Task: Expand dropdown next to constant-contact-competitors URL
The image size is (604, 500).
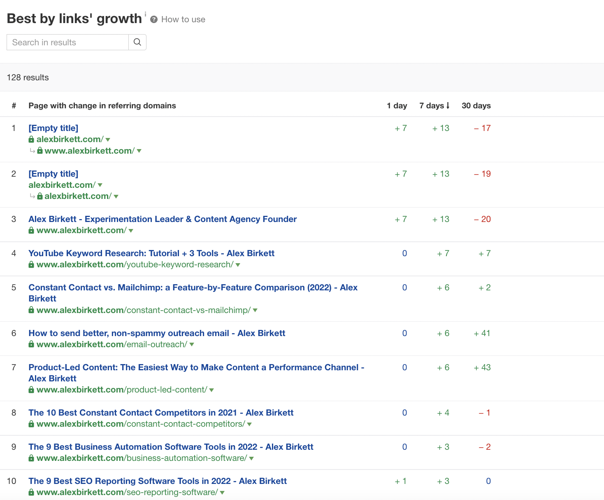Action: (x=249, y=424)
